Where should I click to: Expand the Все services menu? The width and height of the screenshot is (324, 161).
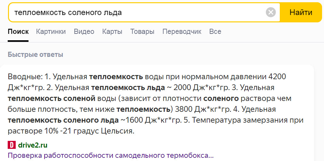pos(215,32)
